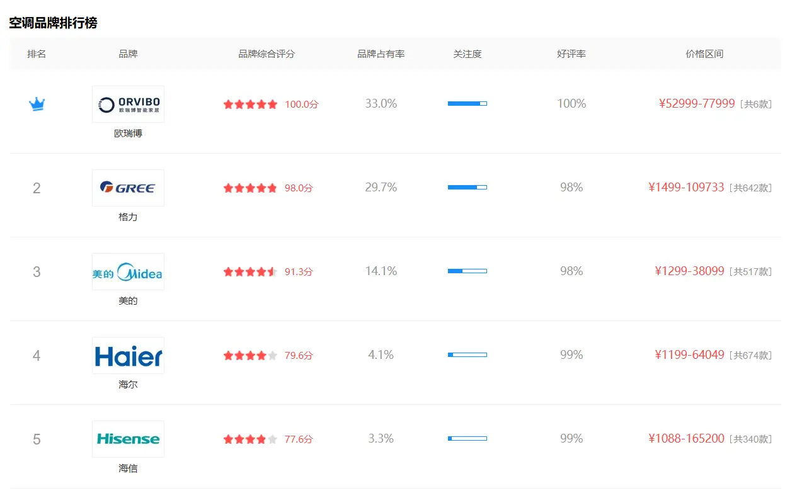Select the Midea brand logo
This screenshot has height=498, width=797.
pyautogui.click(x=128, y=271)
